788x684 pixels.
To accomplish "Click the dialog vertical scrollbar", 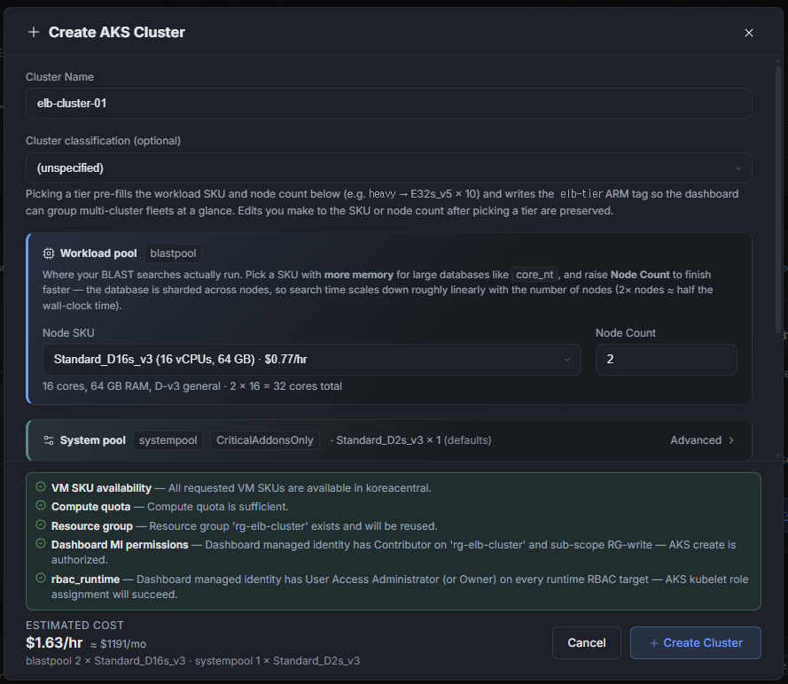I will (x=778, y=198).
